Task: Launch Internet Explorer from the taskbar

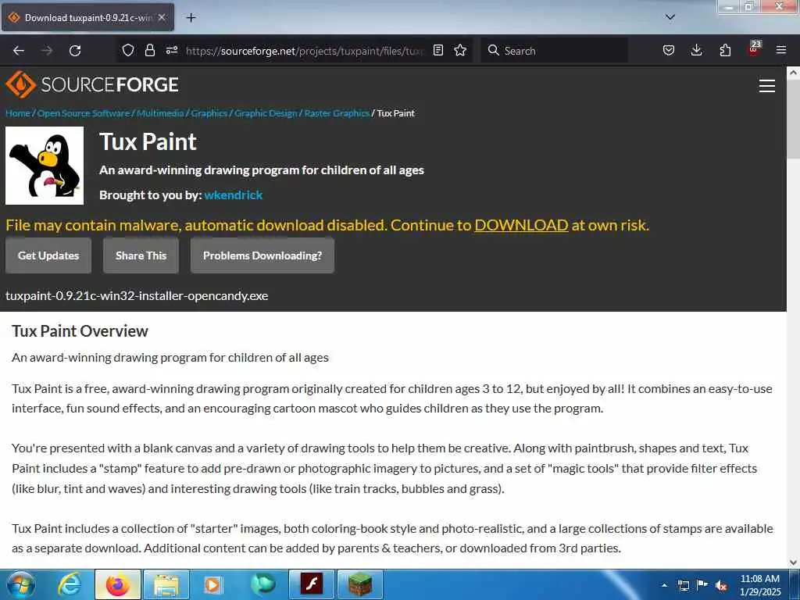Action: pyautogui.click(x=70, y=584)
